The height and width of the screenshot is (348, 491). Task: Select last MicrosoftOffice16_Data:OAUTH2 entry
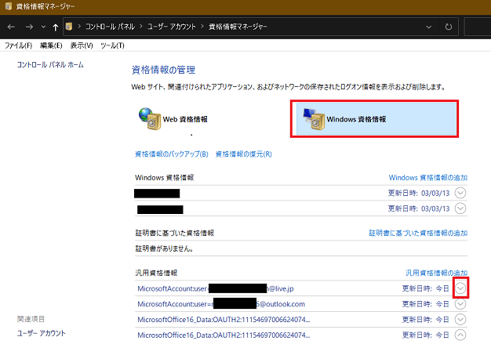click(224, 335)
